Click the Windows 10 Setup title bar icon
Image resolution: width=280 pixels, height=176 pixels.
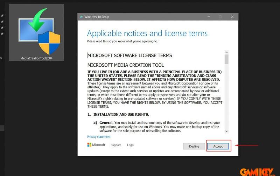pyautogui.click(x=81, y=16)
